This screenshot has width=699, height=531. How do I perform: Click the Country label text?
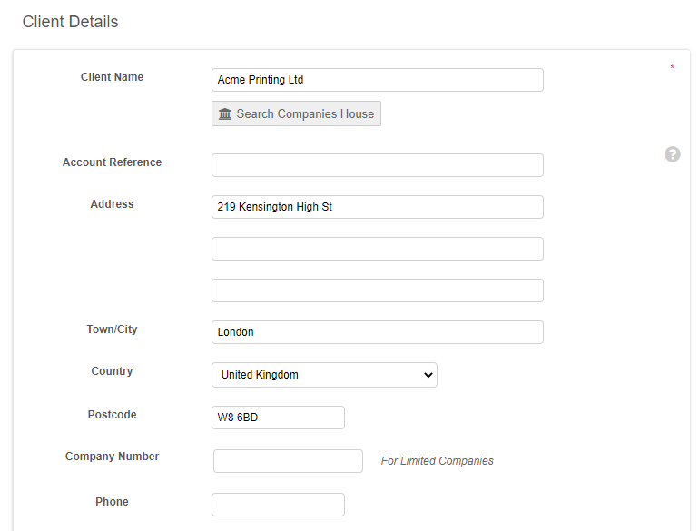[x=112, y=371]
